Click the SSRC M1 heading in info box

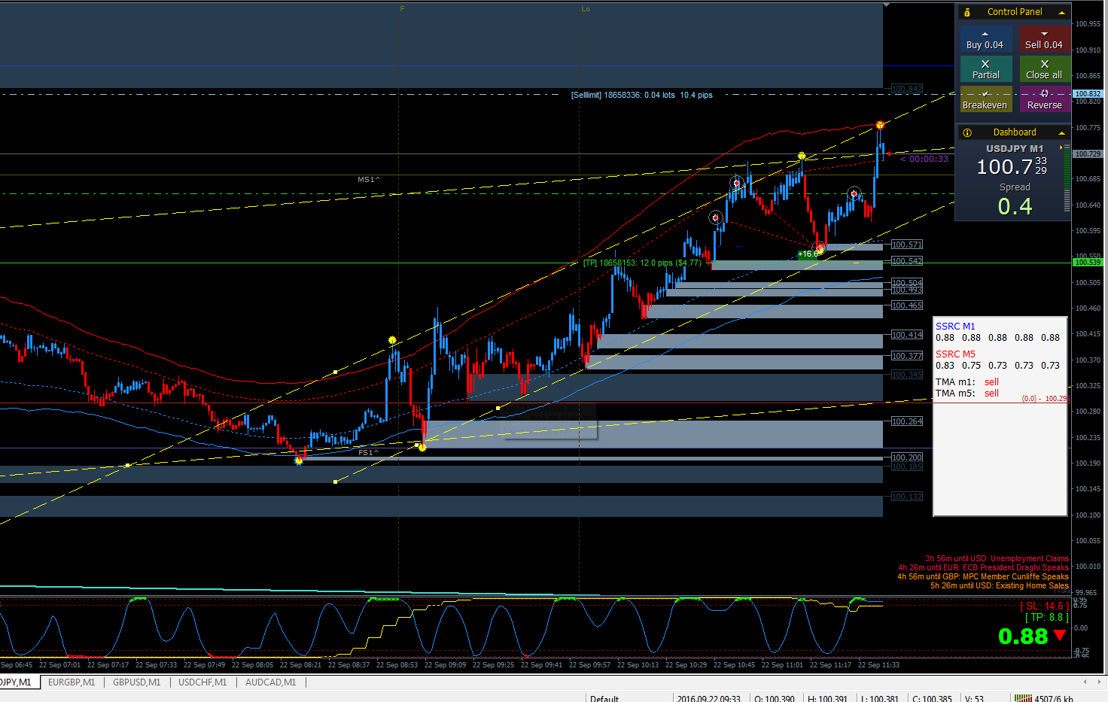(955, 326)
